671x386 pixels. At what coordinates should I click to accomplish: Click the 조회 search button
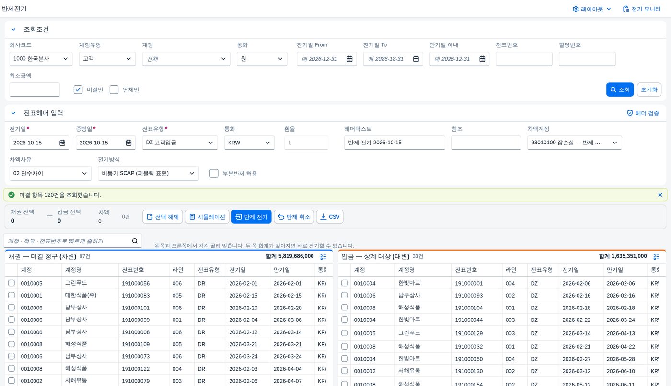[620, 89]
